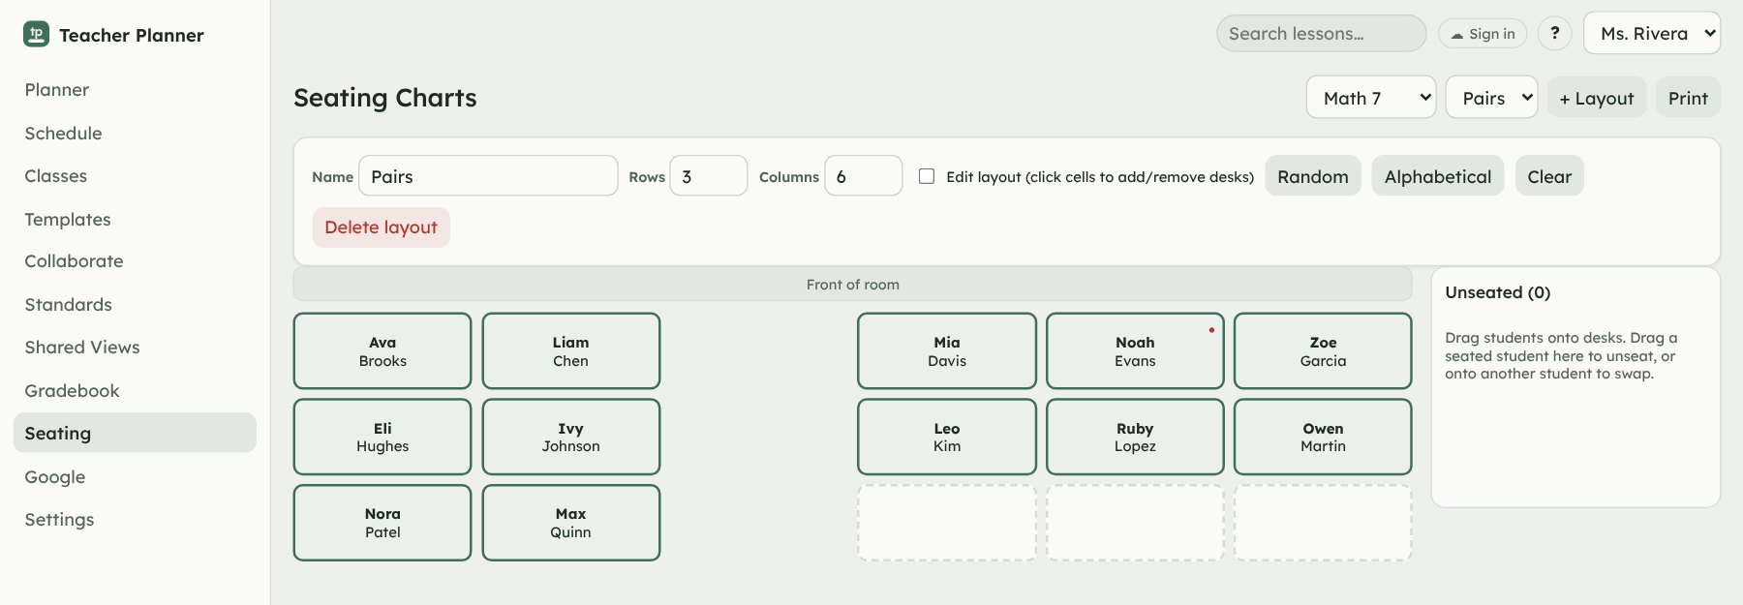This screenshot has height=605, width=1743.
Task: Focus the Search lessons field
Action: pyautogui.click(x=1321, y=34)
